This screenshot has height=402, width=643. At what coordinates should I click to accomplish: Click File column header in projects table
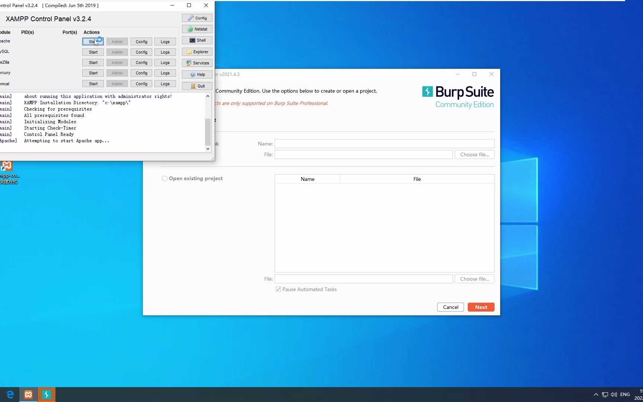[x=417, y=179]
